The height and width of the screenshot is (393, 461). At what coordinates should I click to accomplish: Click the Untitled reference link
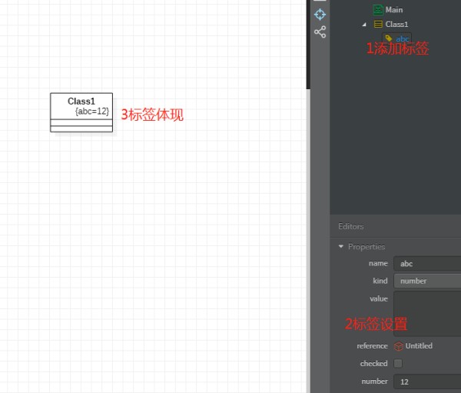click(x=419, y=345)
